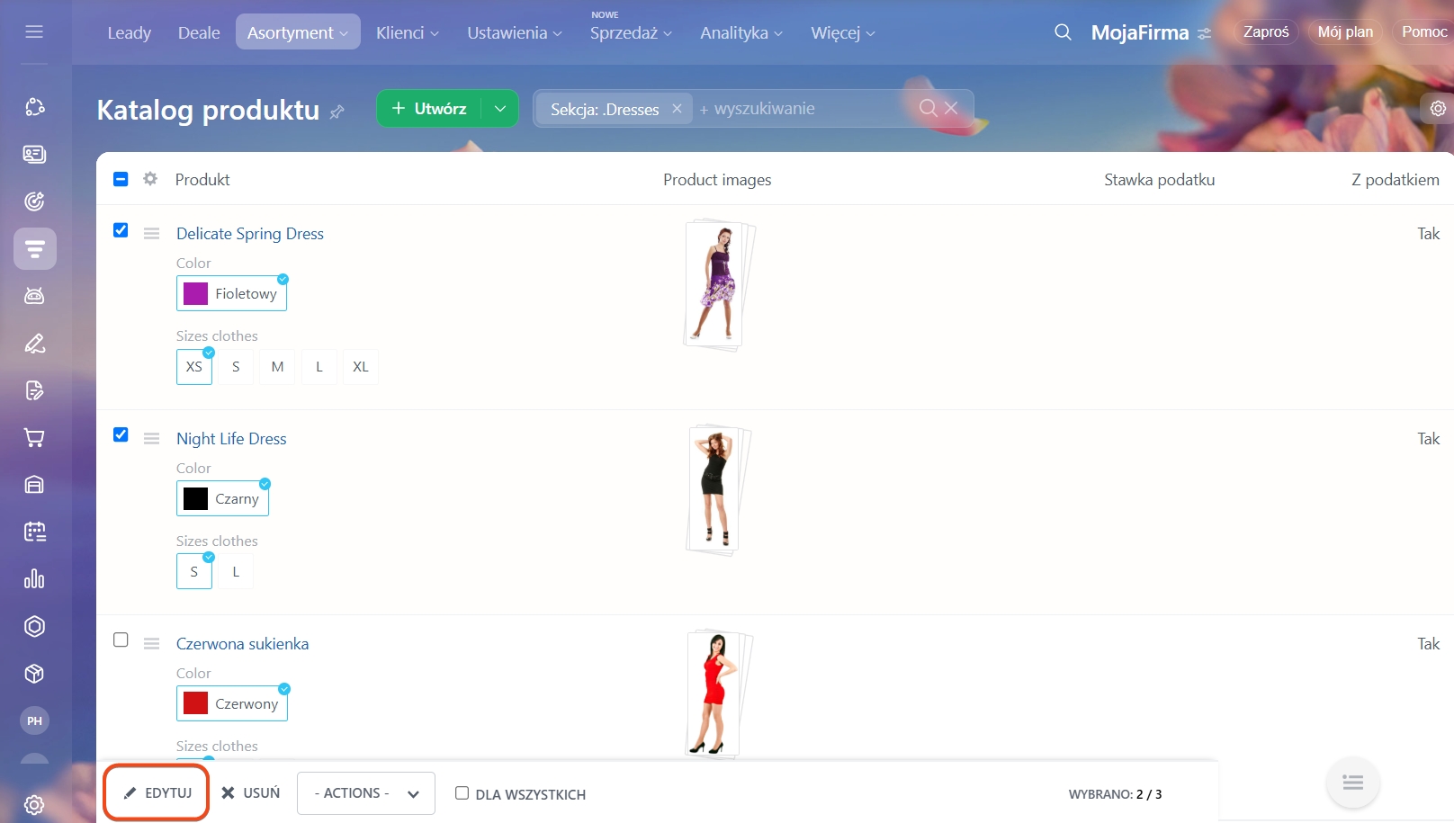Expand the Actions dropdown

(366, 793)
